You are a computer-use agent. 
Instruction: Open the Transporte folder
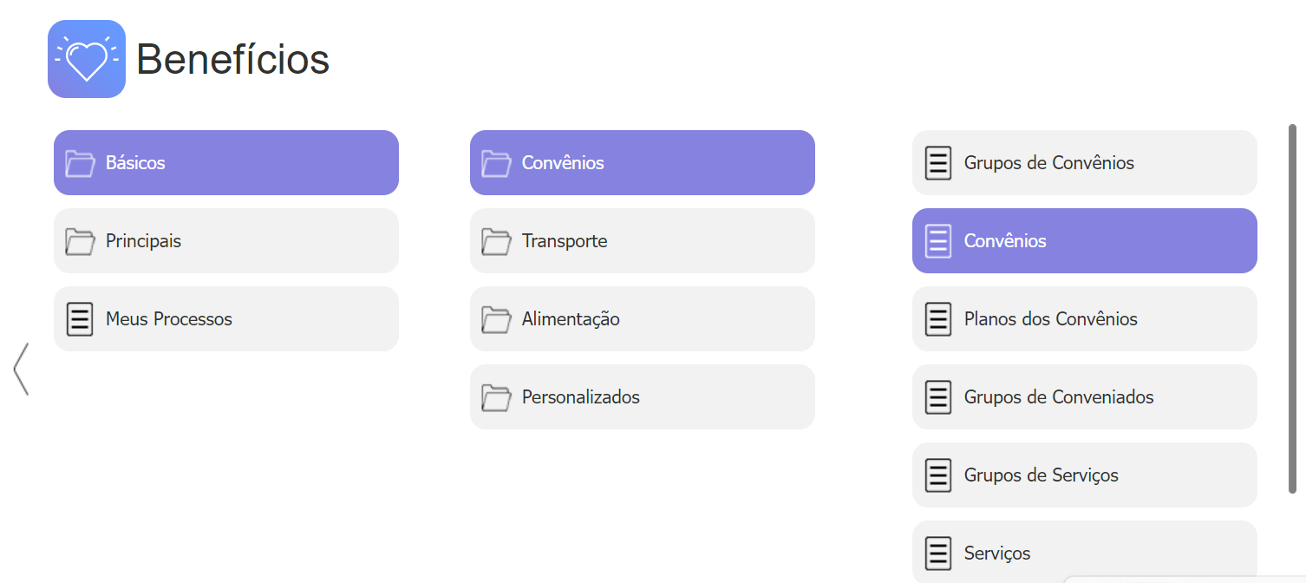[643, 241]
